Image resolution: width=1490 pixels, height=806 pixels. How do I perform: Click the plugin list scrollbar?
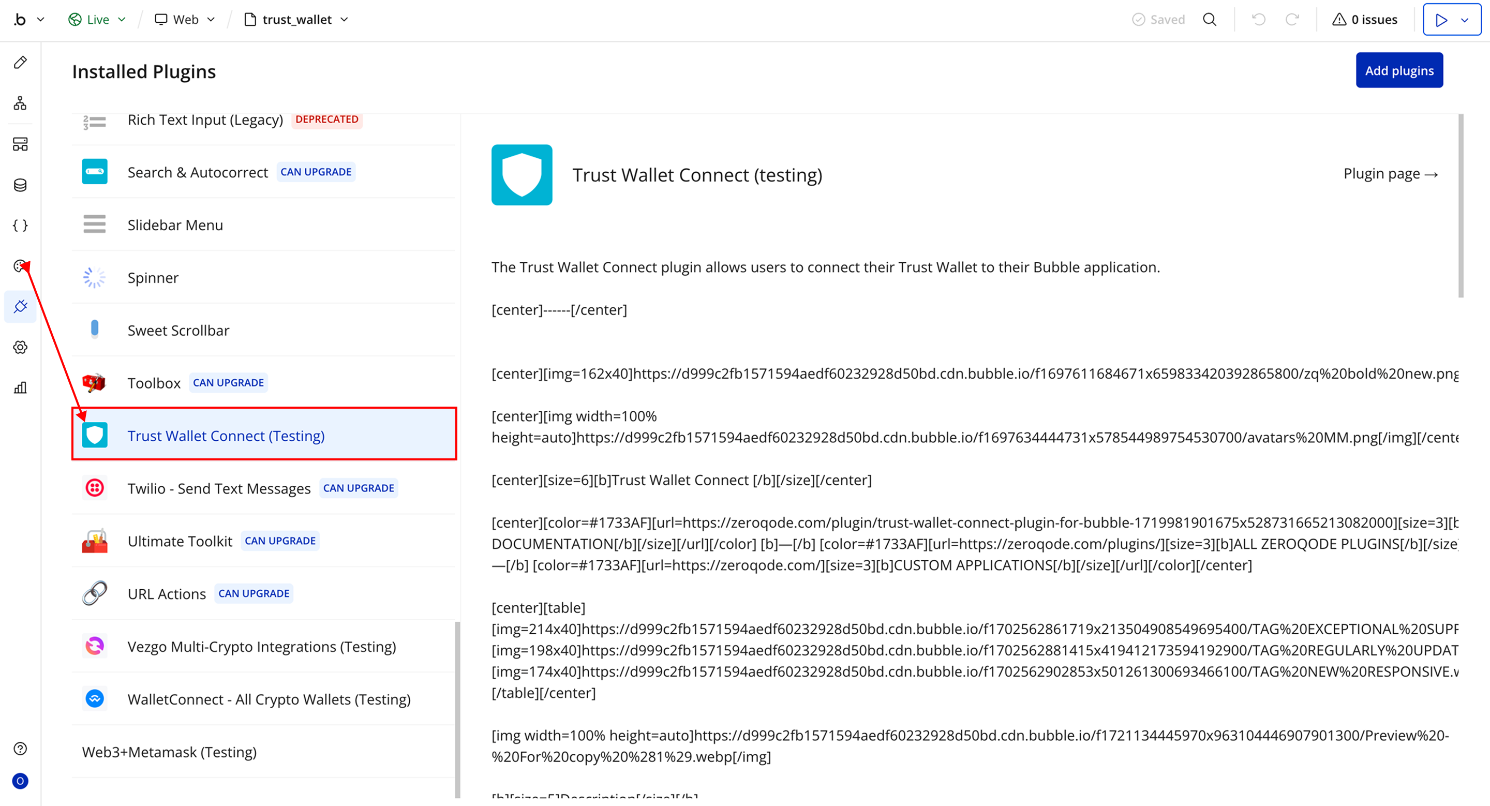click(x=457, y=708)
